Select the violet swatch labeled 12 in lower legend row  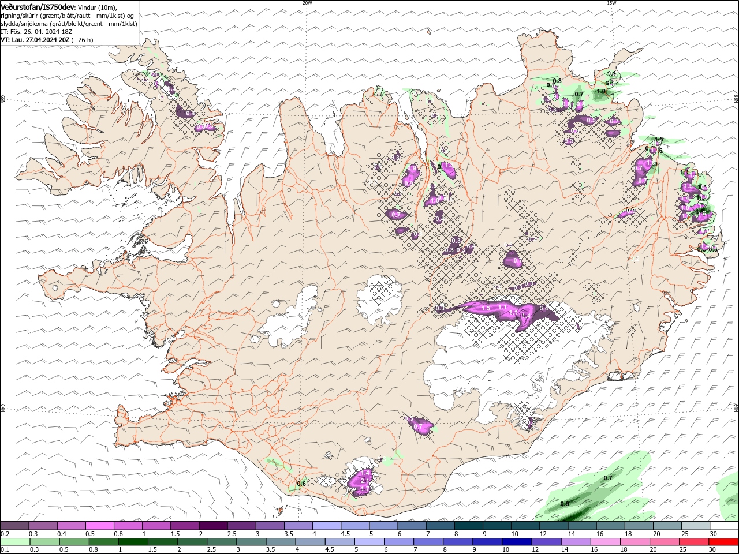[546, 542]
